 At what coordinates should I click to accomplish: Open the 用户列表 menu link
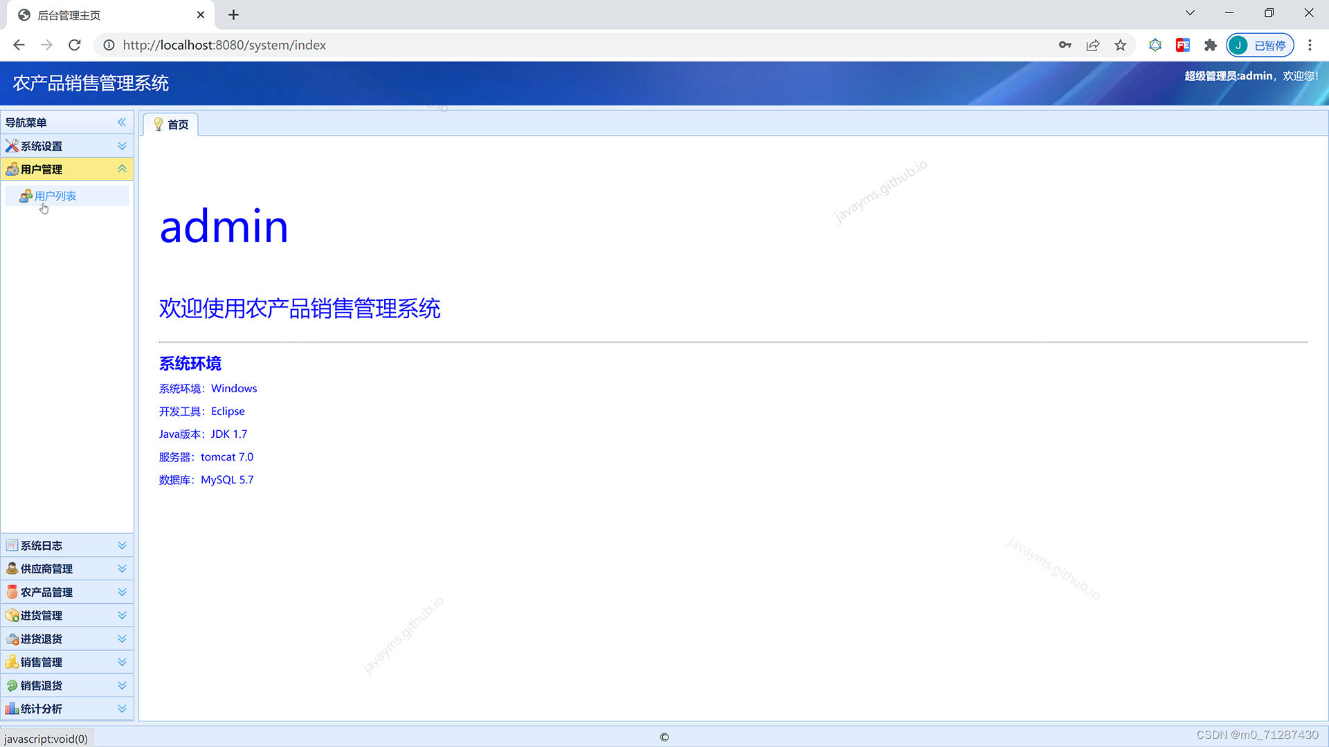[x=55, y=196]
